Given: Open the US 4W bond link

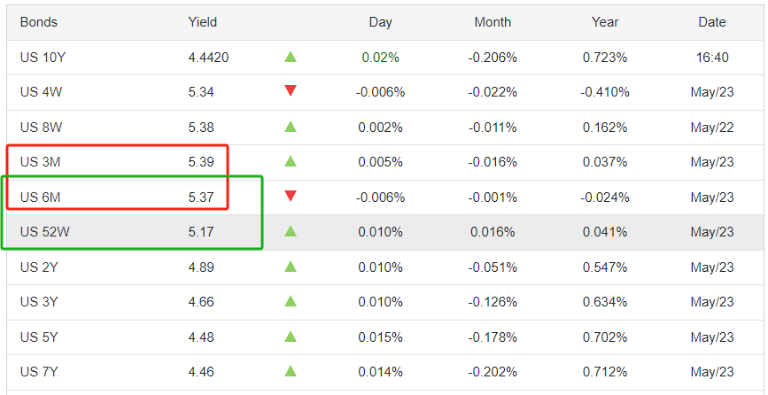Looking at the screenshot, I should coord(39,92).
